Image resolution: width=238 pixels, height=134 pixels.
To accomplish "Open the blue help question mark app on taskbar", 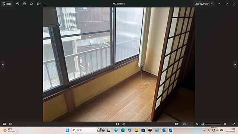I will (116, 130).
